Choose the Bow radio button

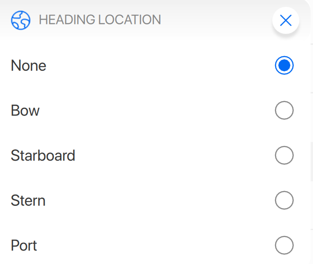(284, 110)
